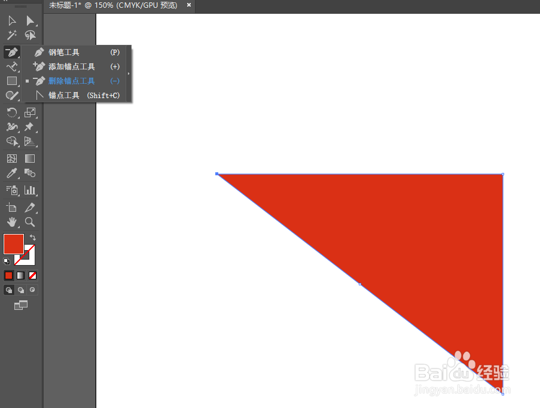
Task: Select the Zoom magnifier tool
Action: click(30, 222)
